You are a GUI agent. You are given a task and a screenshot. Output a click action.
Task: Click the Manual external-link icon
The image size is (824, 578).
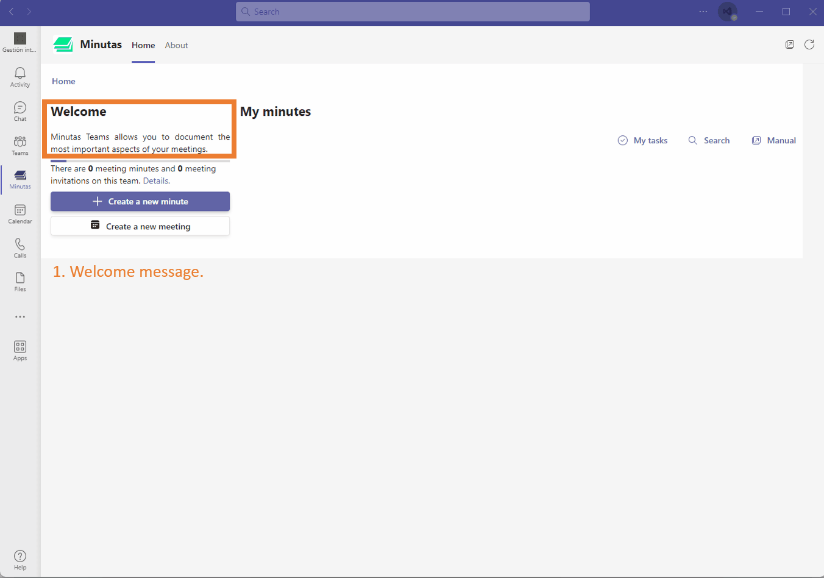click(x=756, y=140)
